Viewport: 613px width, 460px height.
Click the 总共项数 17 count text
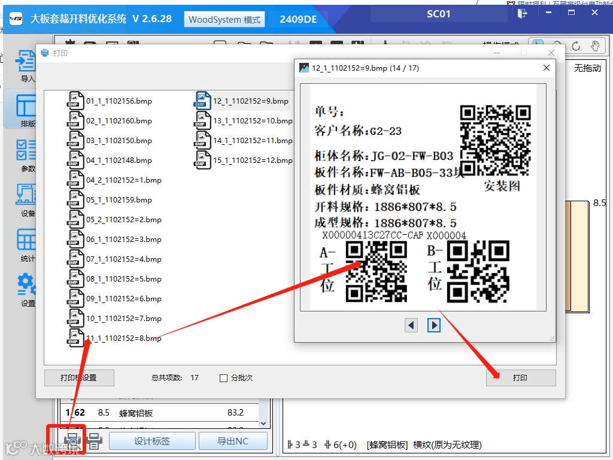[175, 378]
